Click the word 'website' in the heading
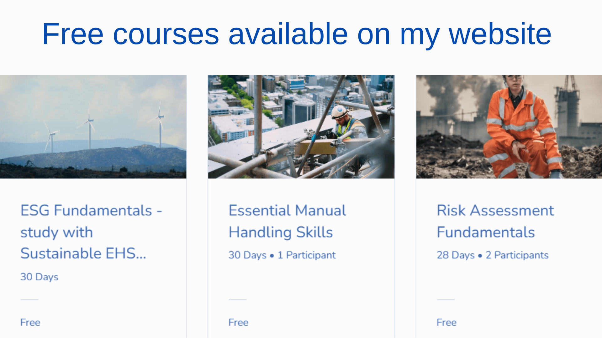This screenshot has width=602, height=338. click(x=500, y=34)
